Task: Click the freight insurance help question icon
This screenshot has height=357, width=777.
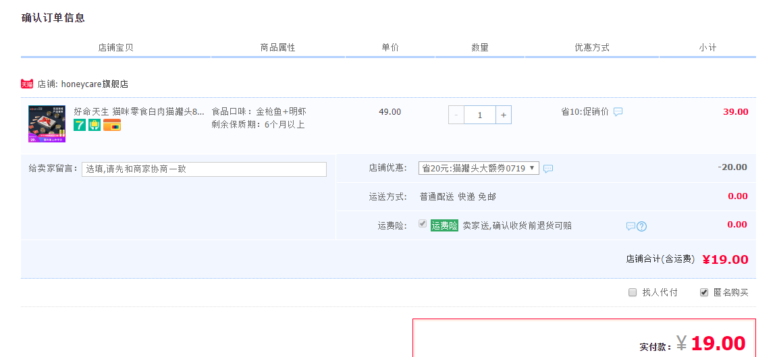Action: pos(642,226)
